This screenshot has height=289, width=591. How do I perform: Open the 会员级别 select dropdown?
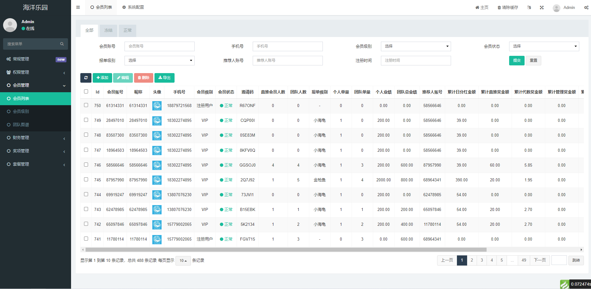(x=416, y=46)
